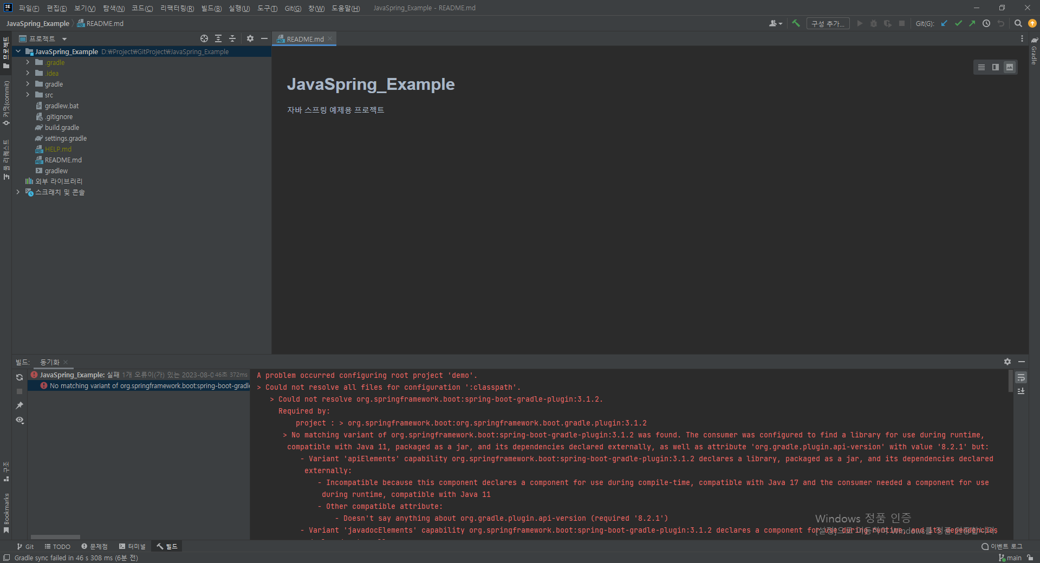Open the Help menu
This screenshot has height=563, width=1040.
point(346,8)
